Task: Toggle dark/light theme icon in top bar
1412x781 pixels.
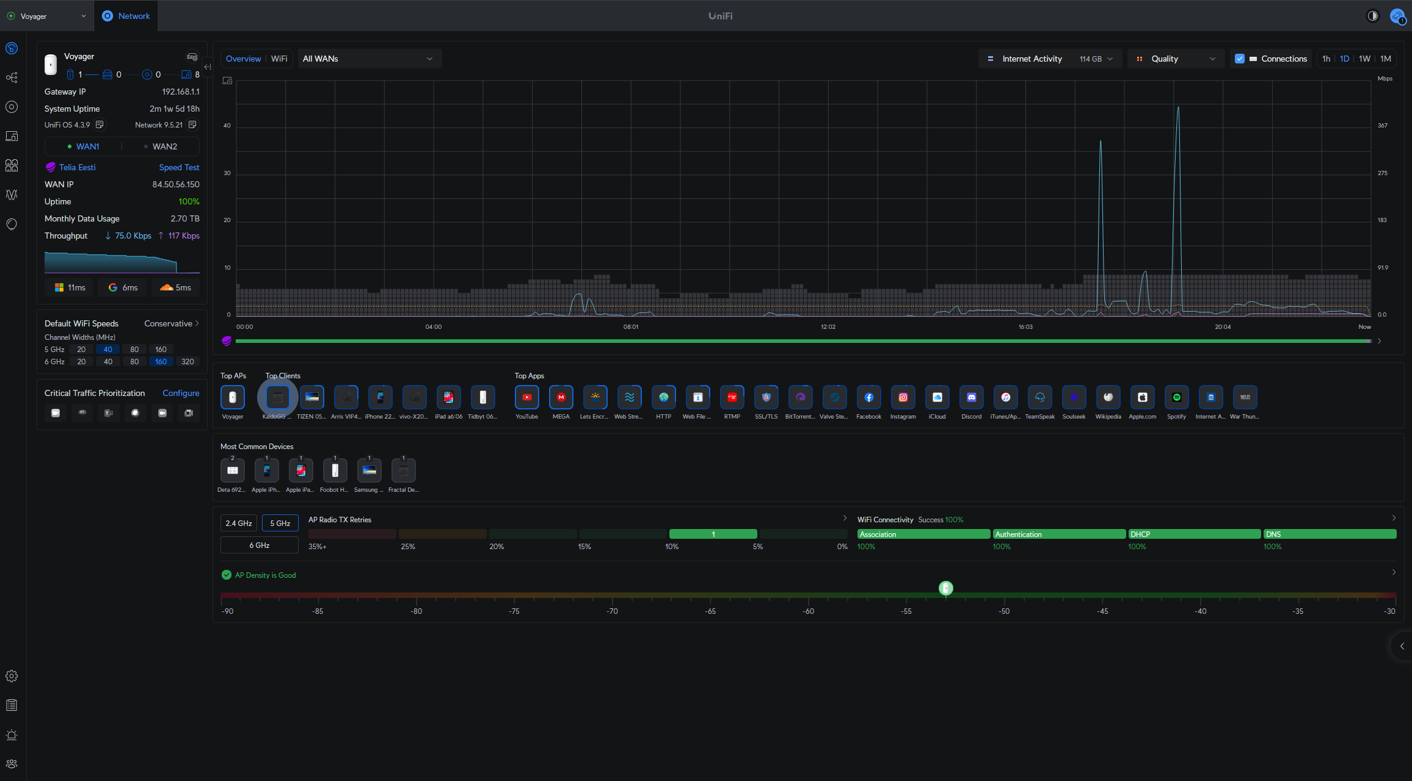Action: point(1373,16)
